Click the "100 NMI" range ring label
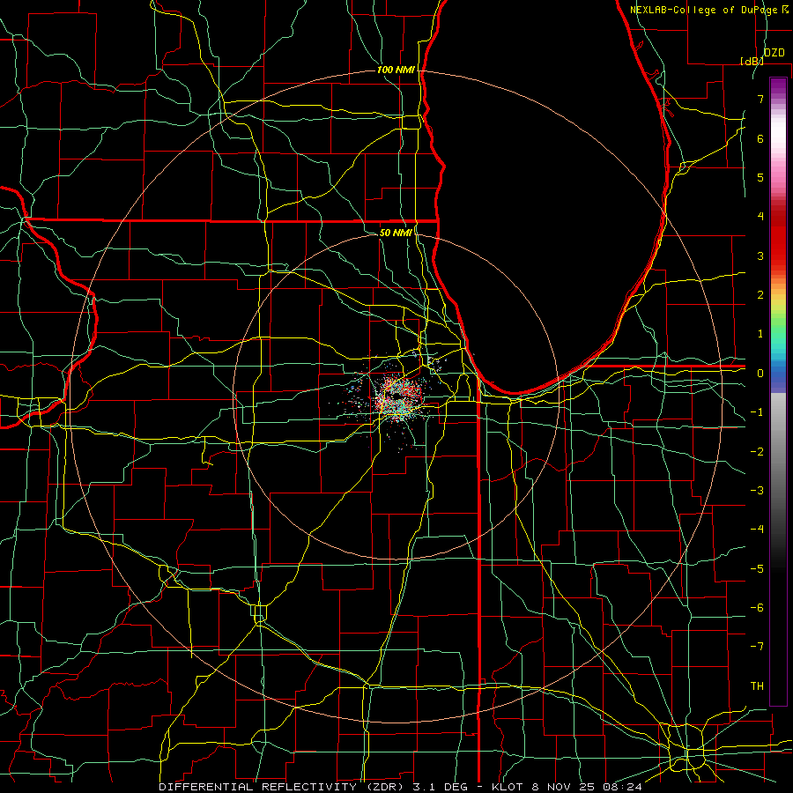793x793 pixels. click(x=396, y=70)
